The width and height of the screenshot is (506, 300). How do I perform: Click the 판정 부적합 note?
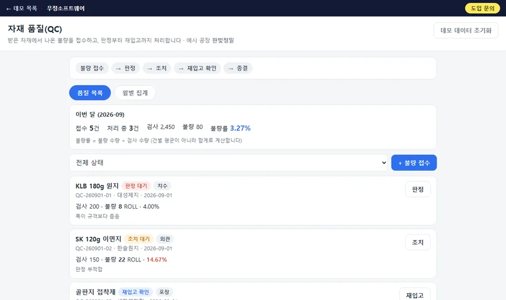pos(89,269)
